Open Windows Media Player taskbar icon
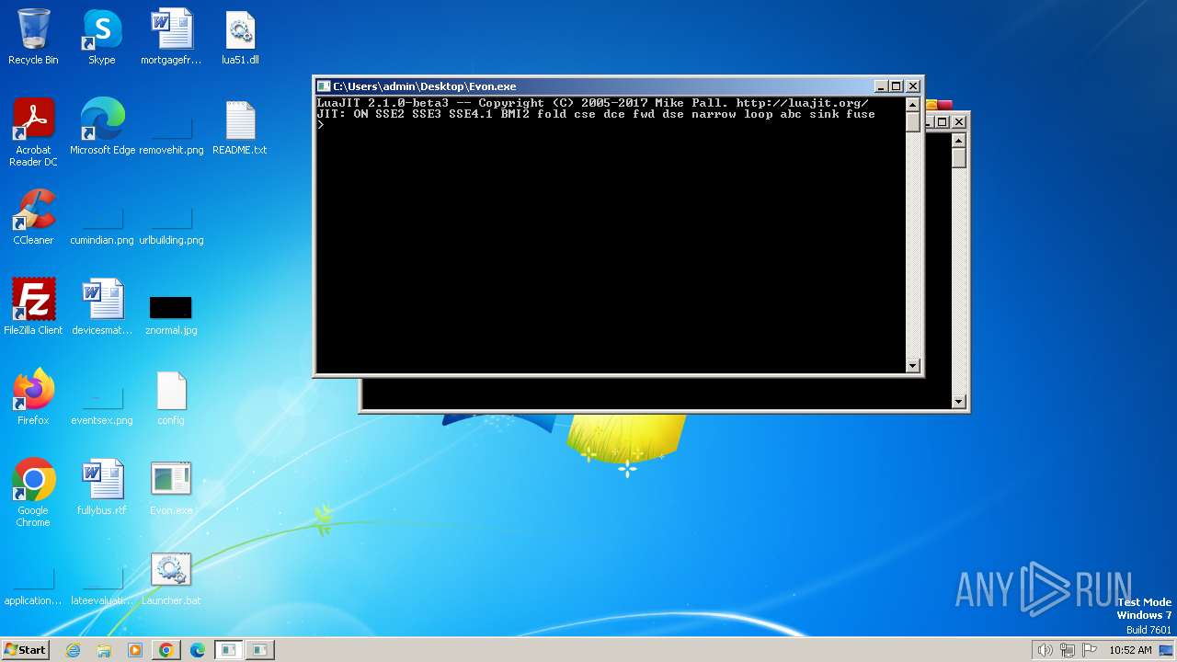The width and height of the screenshot is (1177, 662). coord(135,650)
